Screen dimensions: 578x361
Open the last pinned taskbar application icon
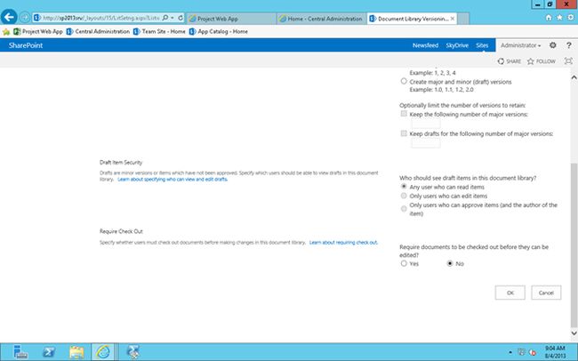[133, 352]
